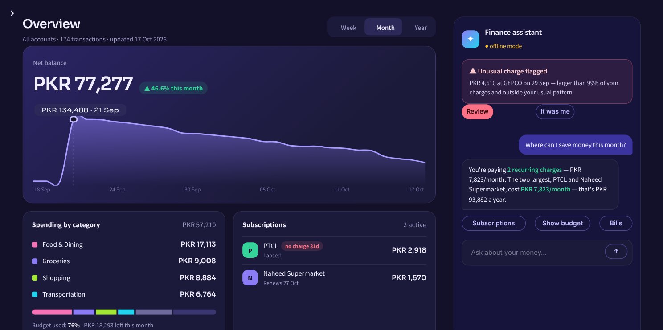
Task: Click the PTCL subscription avatar icon
Action: click(250, 250)
